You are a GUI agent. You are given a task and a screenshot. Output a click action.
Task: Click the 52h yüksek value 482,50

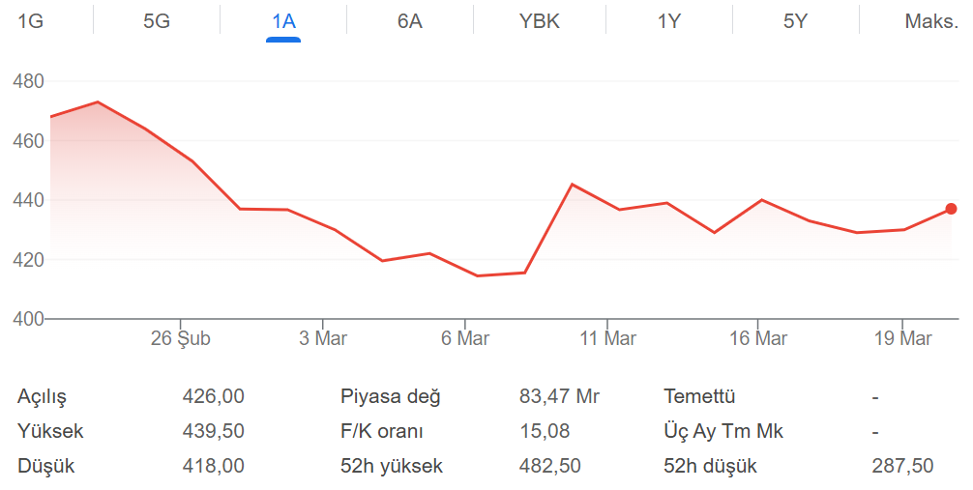(x=550, y=466)
